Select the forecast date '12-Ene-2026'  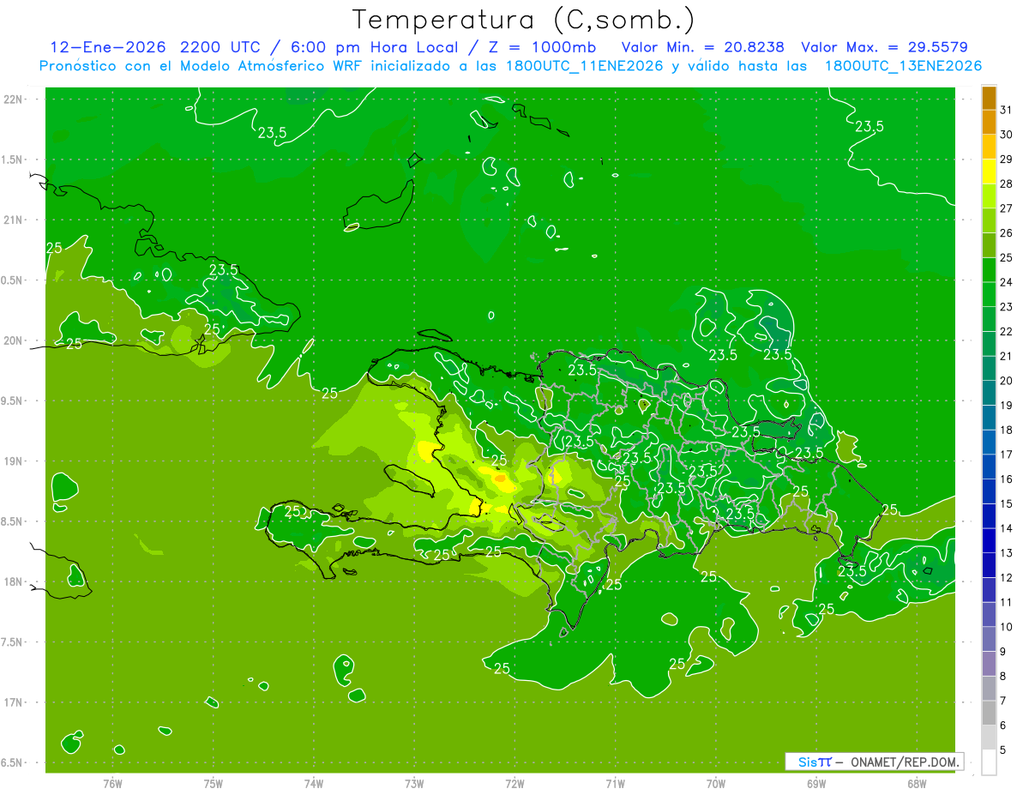[x=107, y=47]
